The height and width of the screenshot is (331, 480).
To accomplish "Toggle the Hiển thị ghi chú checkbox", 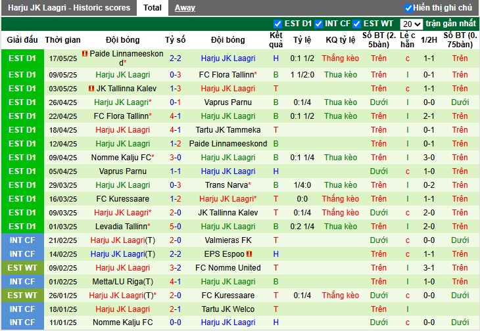I will tap(408, 8).
